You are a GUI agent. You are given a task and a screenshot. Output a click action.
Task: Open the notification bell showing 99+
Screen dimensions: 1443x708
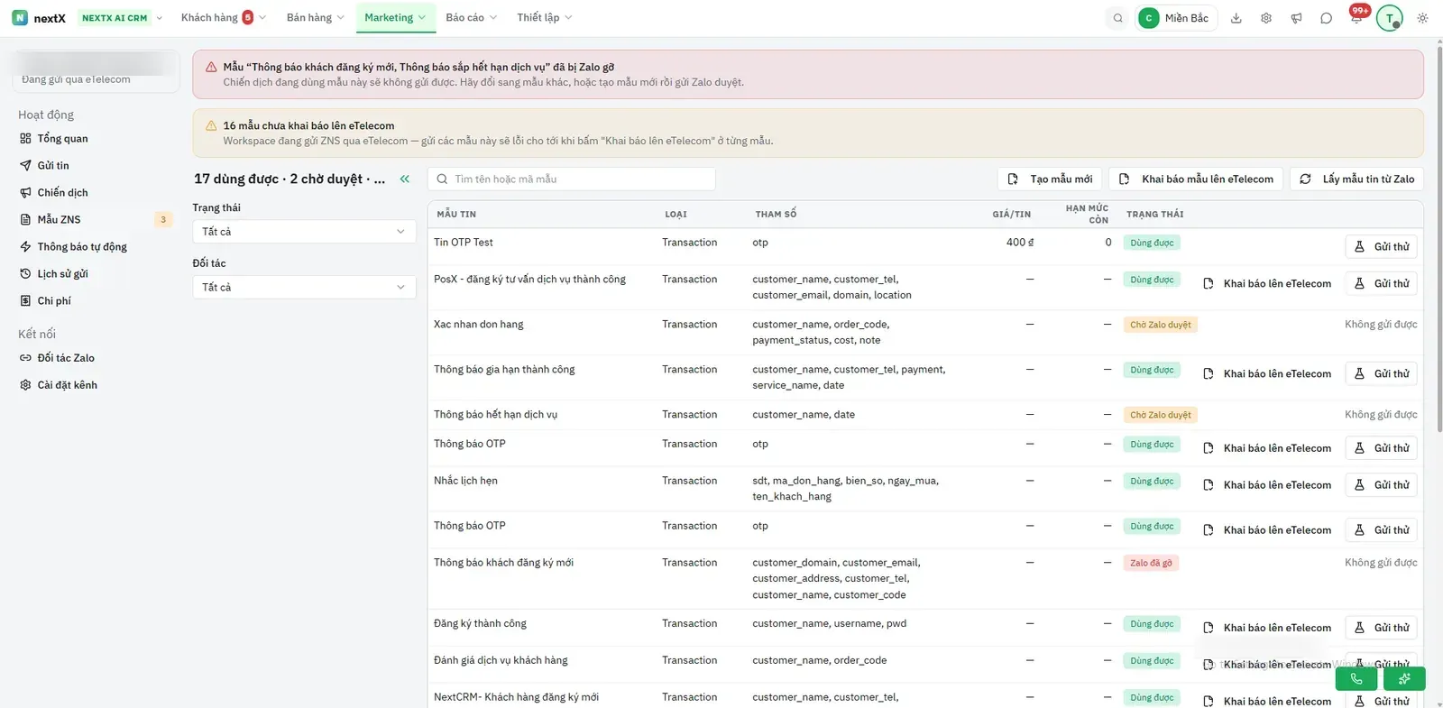1356,17
